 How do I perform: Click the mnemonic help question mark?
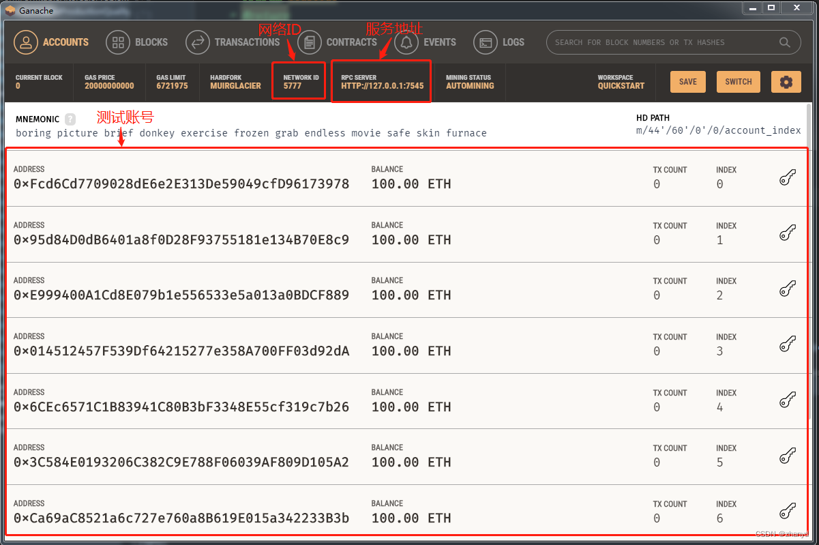[x=70, y=119]
